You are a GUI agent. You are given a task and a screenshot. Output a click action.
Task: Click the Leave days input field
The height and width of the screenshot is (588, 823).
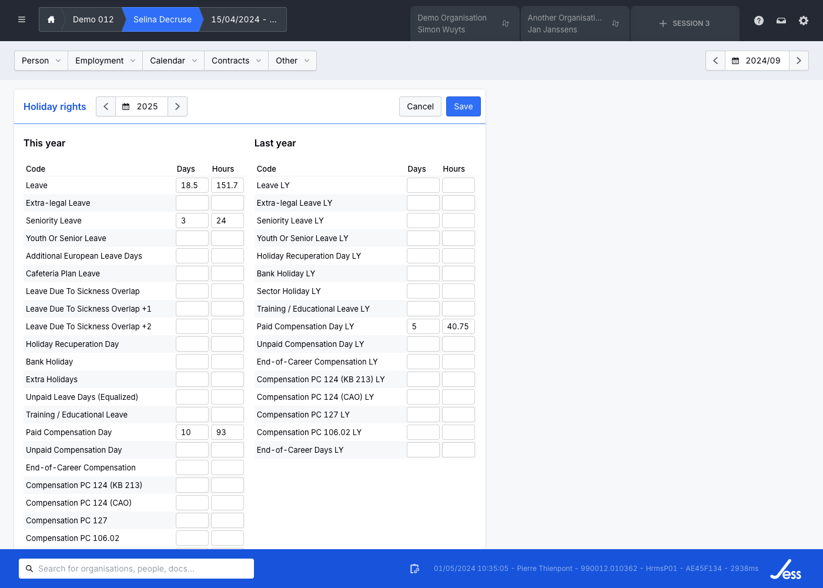tap(192, 185)
